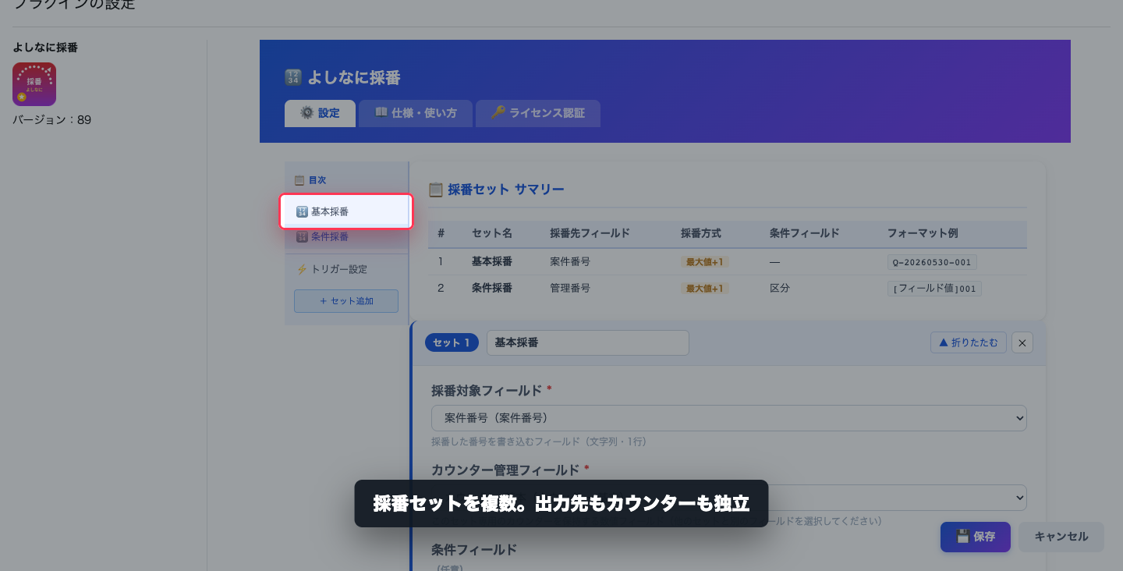Click the 区分 condition field cell
The width and height of the screenshot is (1123, 571).
pyautogui.click(x=780, y=288)
